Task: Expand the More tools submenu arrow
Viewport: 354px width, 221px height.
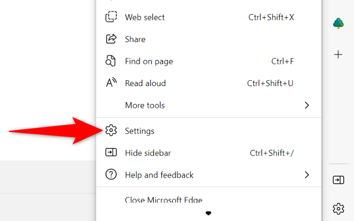Action: click(306, 105)
